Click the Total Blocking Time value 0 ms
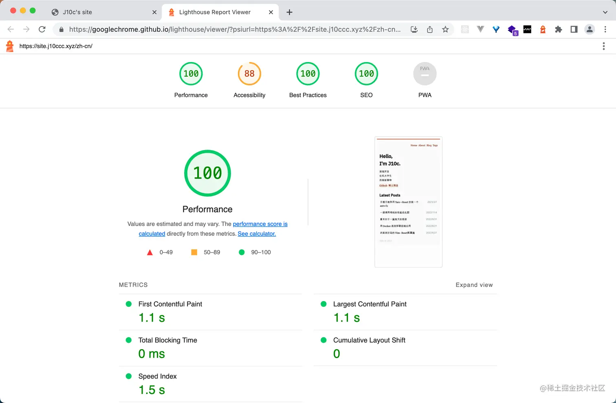The width and height of the screenshot is (616, 403). 152,354
